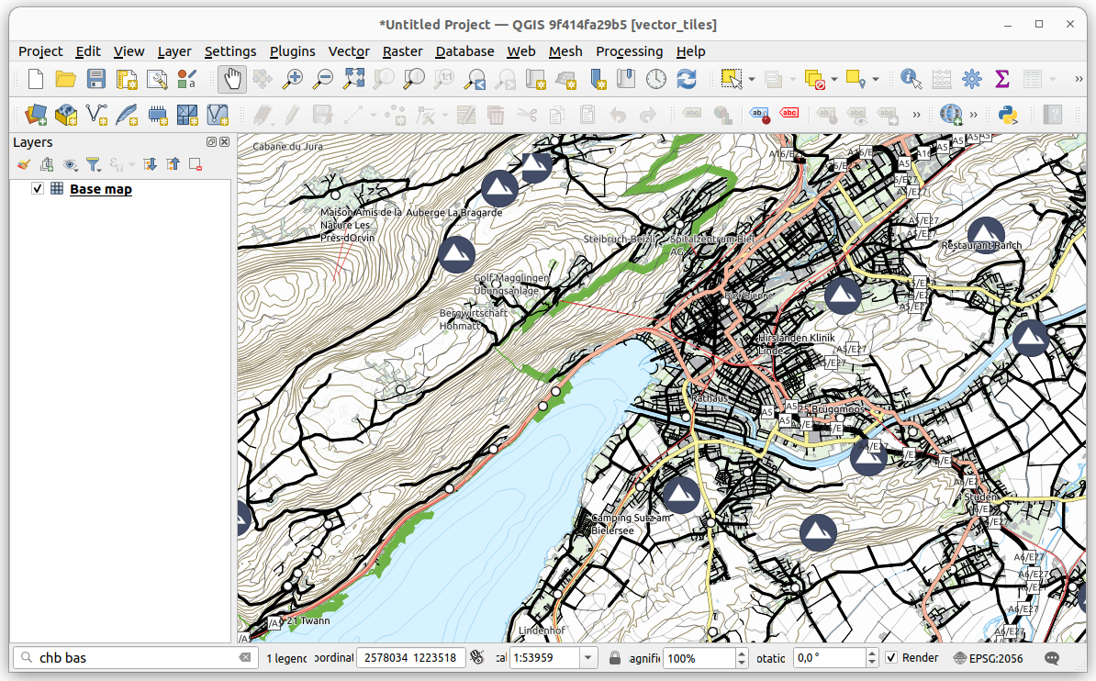The height and width of the screenshot is (681, 1096).
Task: Click the Zoom In magnifier tool
Action: pyautogui.click(x=292, y=79)
